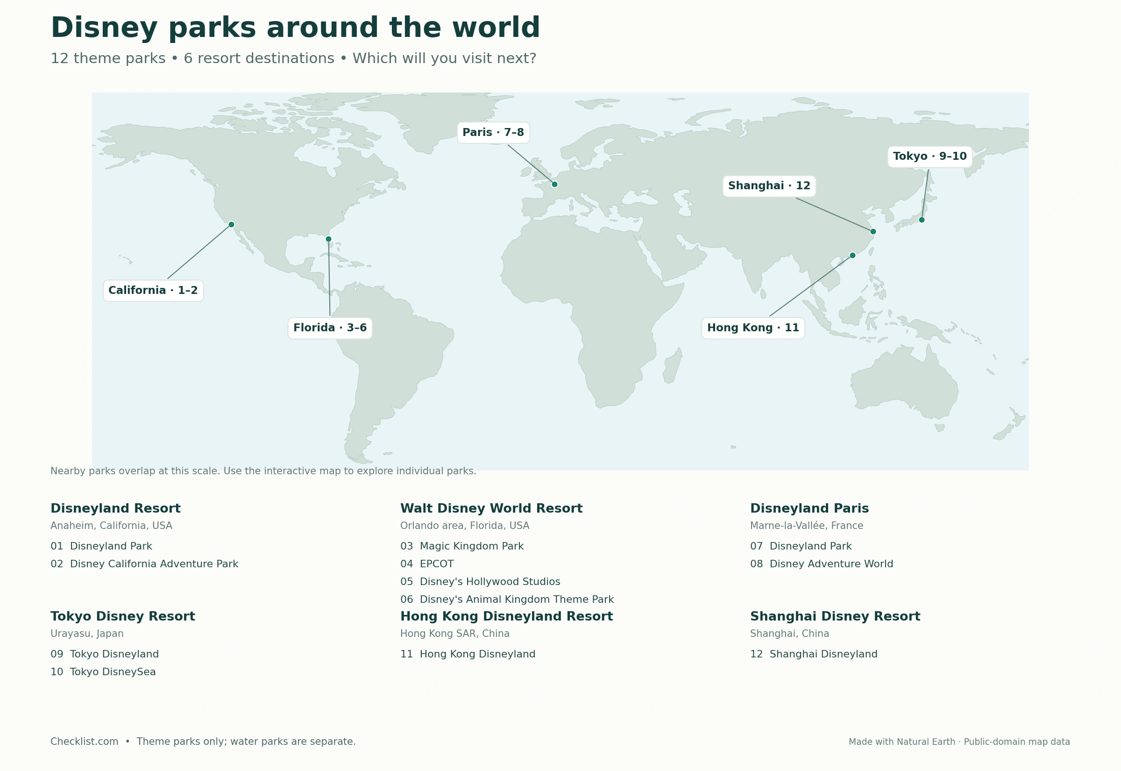Click the California map marker dot
The image size is (1121, 771).
[x=231, y=224]
